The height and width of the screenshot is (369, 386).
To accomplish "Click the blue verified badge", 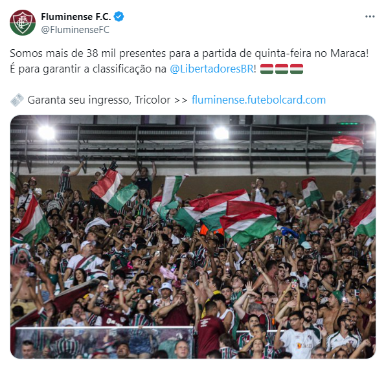I will point(119,17).
